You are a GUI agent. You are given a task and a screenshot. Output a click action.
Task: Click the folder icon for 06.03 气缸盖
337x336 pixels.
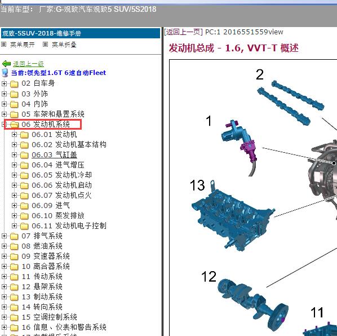pos(24,155)
